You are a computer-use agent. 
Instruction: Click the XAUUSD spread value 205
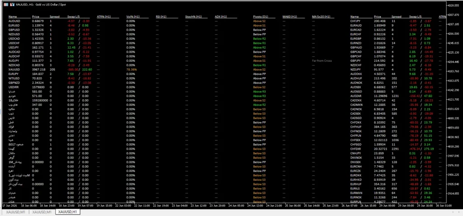52,69
